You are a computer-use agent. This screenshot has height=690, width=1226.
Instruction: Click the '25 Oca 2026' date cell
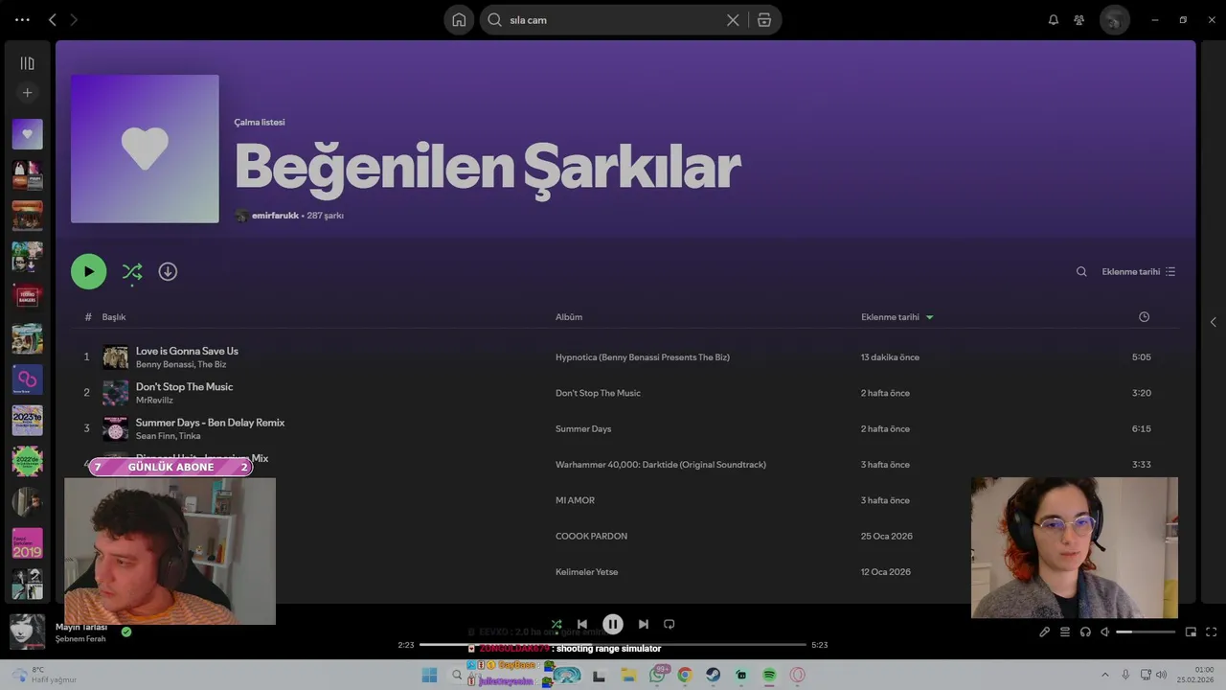click(x=887, y=537)
